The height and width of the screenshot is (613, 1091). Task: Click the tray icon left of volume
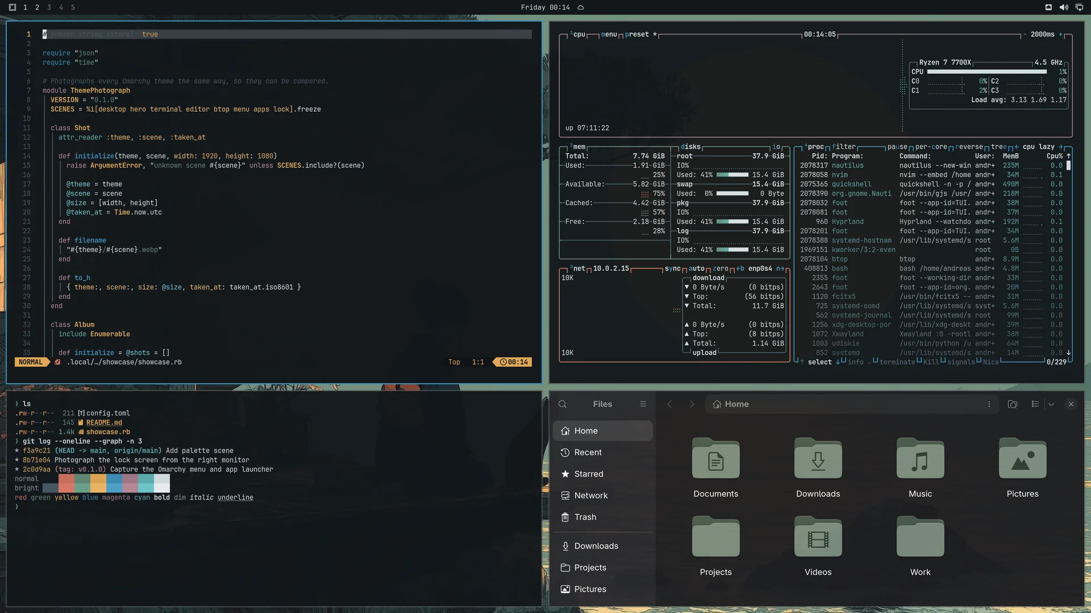tap(1048, 7)
